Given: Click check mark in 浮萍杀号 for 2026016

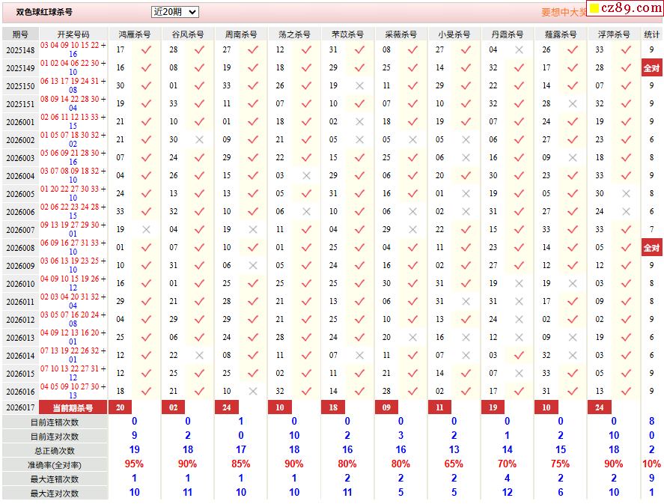Looking at the screenshot, I should coord(626,392).
